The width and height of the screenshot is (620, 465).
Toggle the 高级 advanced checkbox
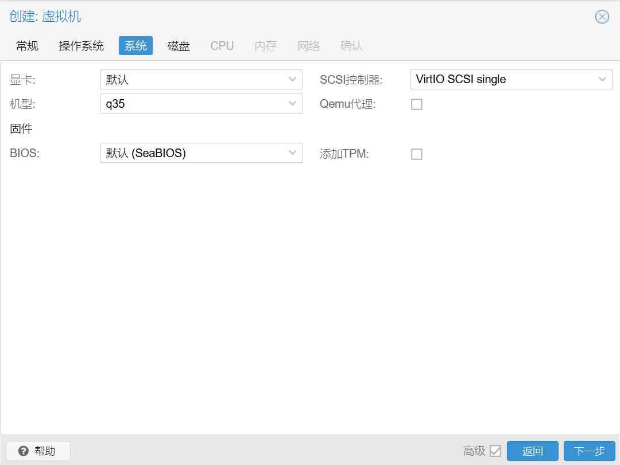pos(495,451)
